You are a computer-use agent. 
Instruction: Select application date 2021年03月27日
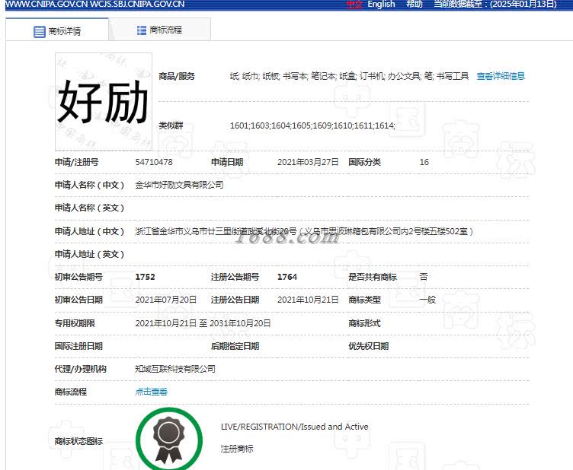(x=308, y=162)
